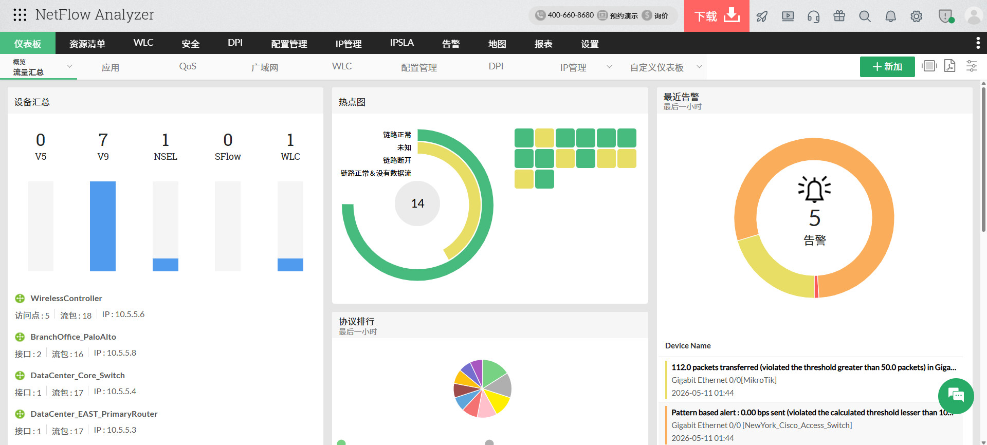Switch to the 配置管理 dashboard sub-tab
The height and width of the screenshot is (445, 987).
tap(419, 67)
